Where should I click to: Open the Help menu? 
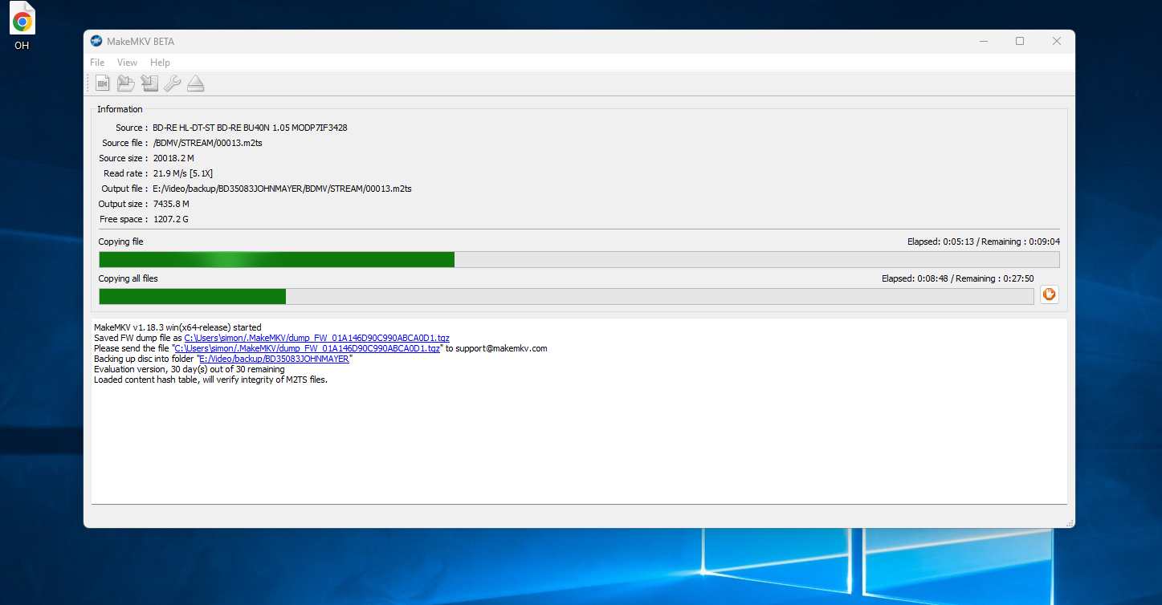(160, 63)
